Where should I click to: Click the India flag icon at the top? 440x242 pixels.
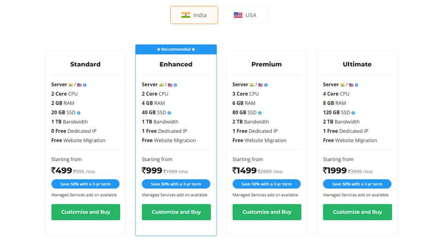pos(186,15)
